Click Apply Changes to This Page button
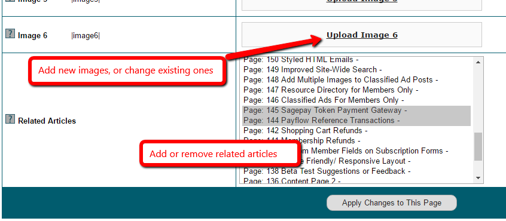Screen dimensions: 506x221 click(x=392, y=203)
